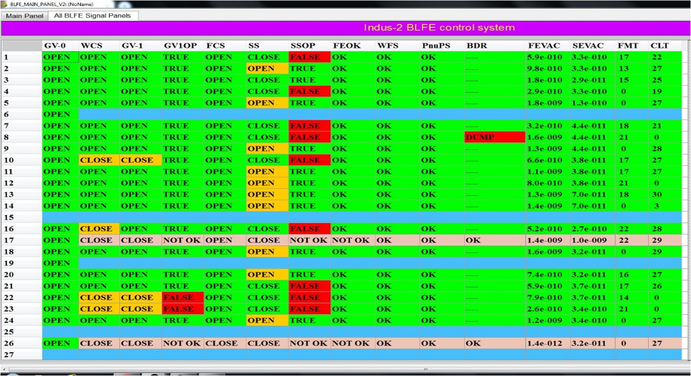Select the orange OPEN SS cell in row 2

click(267, 68)
